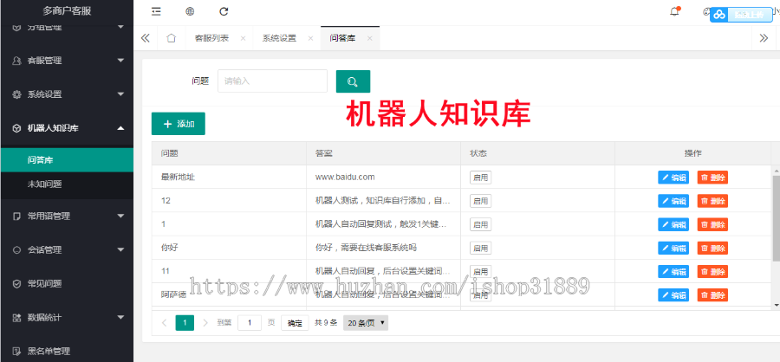Click the next page arrow

[205, 323]
